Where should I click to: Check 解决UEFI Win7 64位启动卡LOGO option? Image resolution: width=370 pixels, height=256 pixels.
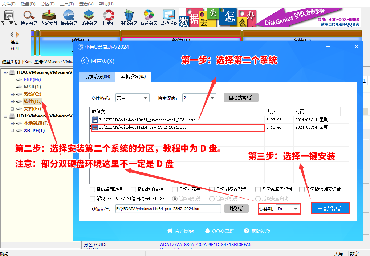pyautogui.click(x=92, y=199)
